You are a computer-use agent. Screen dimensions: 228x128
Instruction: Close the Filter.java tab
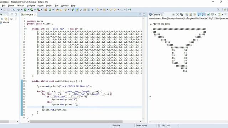[x=35, y=15]
